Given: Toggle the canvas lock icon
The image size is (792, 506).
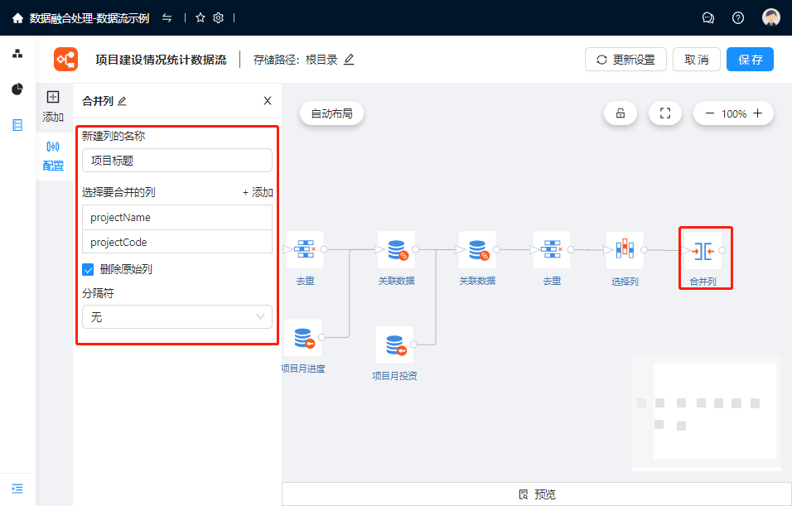Looking at the screenshot, I should [620, 113].
